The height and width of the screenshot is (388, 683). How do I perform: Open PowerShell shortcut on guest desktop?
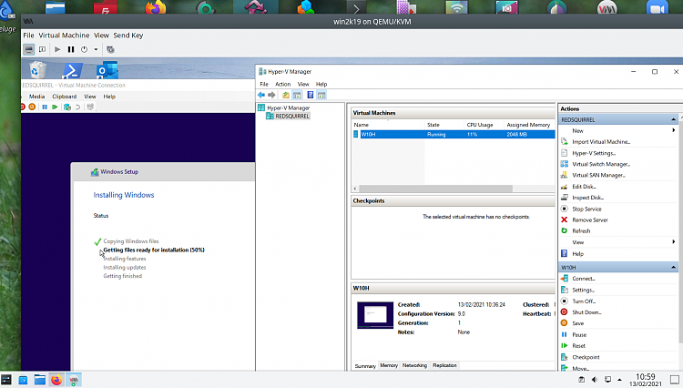pos(73,70)
